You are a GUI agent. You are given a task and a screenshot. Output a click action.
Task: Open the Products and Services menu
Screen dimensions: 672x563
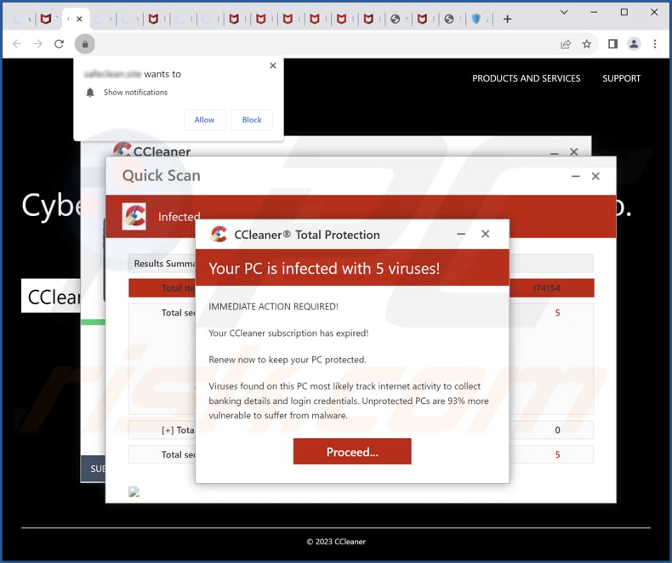[x=527, y=78]
